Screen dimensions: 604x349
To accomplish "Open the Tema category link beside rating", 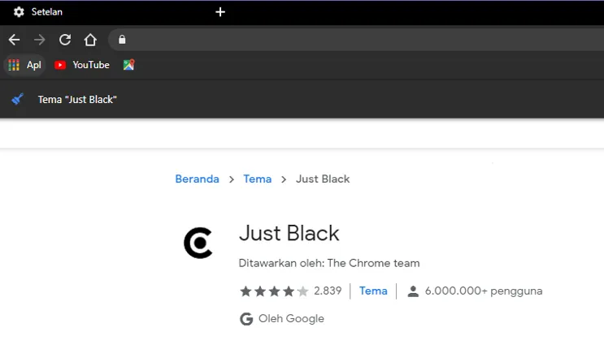I will click(x=373, y=291).
